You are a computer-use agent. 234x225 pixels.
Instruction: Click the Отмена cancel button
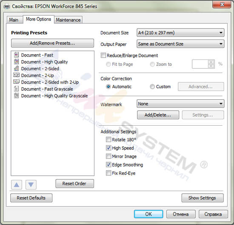click(181, 214)
